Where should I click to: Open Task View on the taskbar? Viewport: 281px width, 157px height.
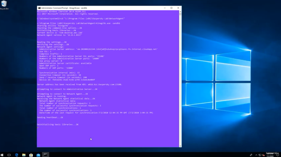(x=9, y=155)
